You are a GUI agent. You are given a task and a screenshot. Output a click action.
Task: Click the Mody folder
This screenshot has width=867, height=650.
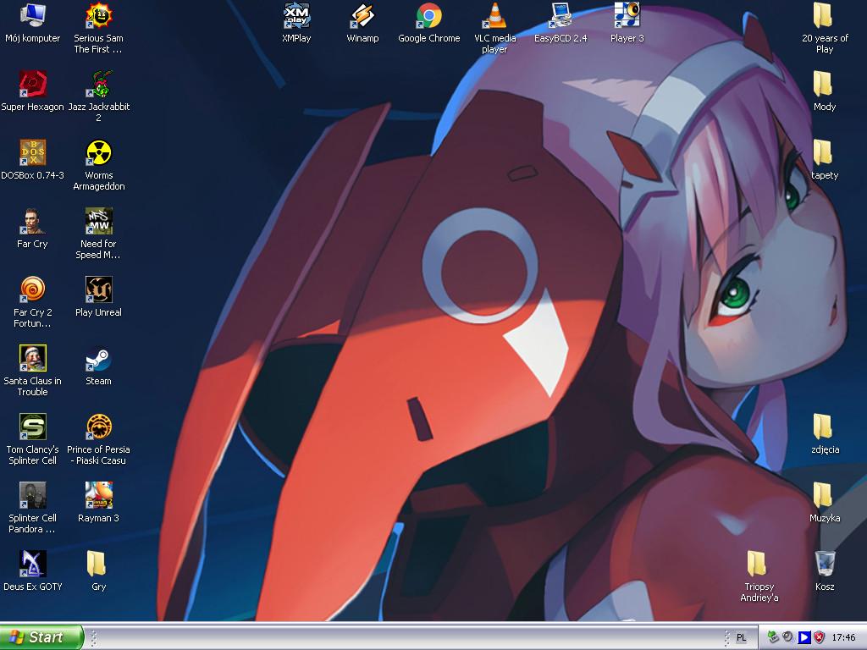pyautogui.click(x=823, y=84)
